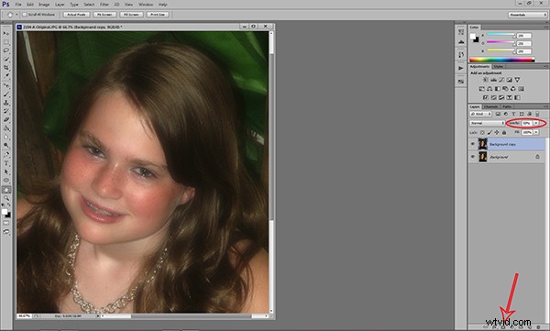The width and height of the screenshot is (550, 331).
Task: Add a Brightness/Contrast adjustment
Action: (x=486, y=80)
